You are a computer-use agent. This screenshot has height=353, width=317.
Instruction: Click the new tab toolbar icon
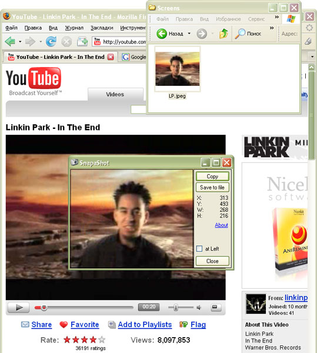pyautogui.click(x=82, y=42)
